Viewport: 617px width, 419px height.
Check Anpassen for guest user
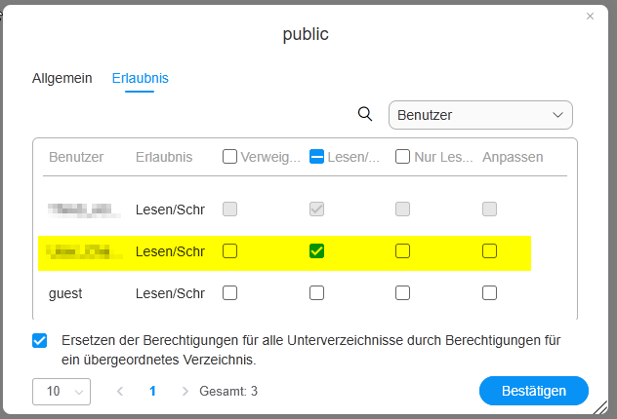click(489, 293)
